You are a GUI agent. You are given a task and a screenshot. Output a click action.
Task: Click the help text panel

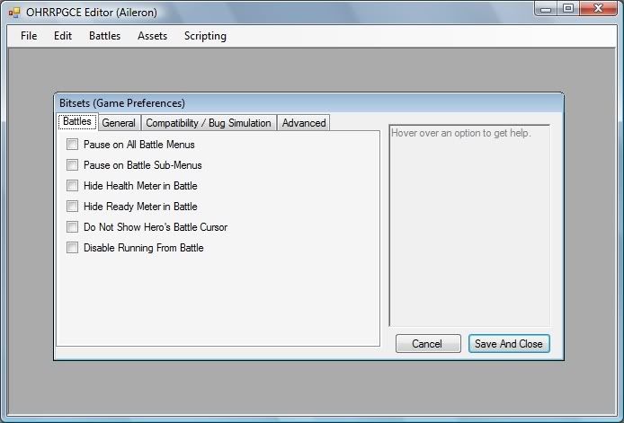point(469,225)
